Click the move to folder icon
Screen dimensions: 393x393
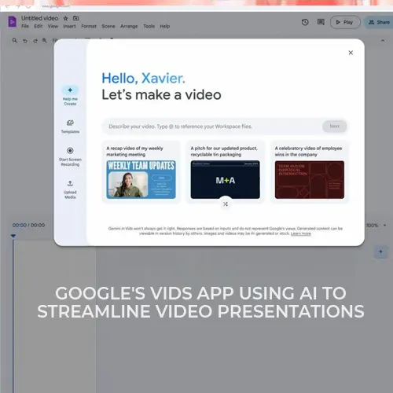(75, 18)
